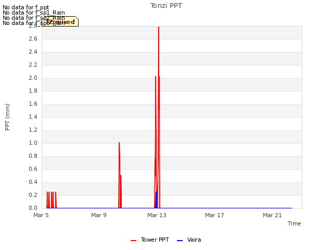Toggle the Tower PPT legend entry
333x250 pixels.
pyautogui.click(x=150, y=240)
